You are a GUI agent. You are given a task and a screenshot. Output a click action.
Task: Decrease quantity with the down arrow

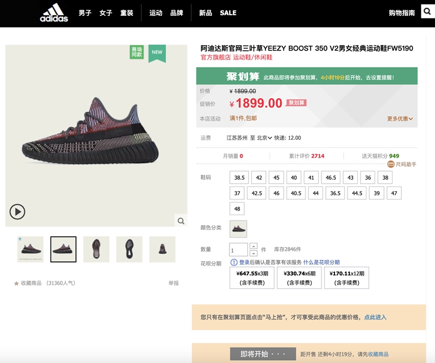point(253,253)
